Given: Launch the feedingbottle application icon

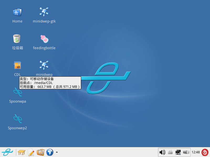Looking at the screenshot, I should [44, 39].
